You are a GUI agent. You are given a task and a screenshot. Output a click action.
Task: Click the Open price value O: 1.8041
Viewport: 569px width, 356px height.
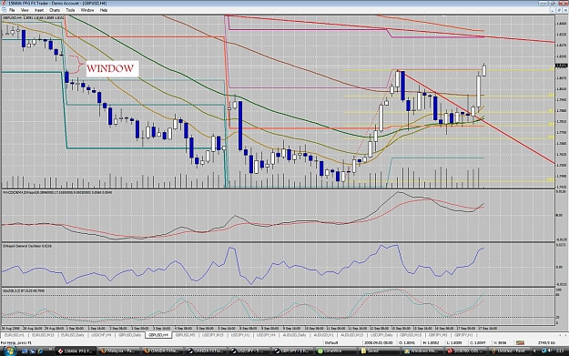point(408,342)
